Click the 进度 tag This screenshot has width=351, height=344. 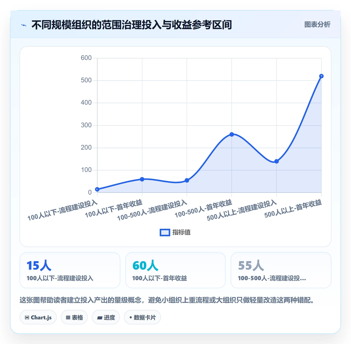(106, 317)
